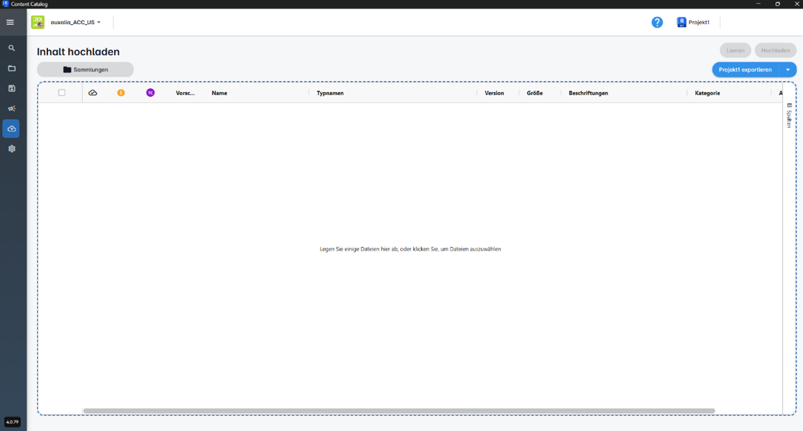This screenshot has width=803, height=431.
Task: Open the megaphone announcements icon
Action: click(12, 109)
